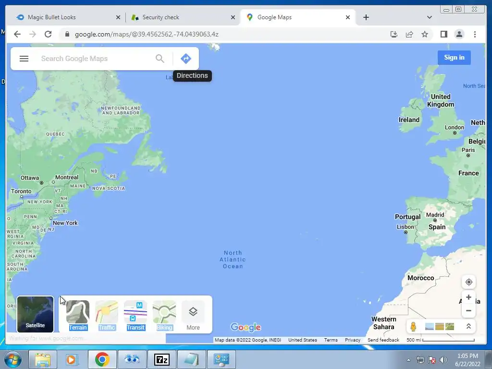Share this page icon

pos(409,34)
